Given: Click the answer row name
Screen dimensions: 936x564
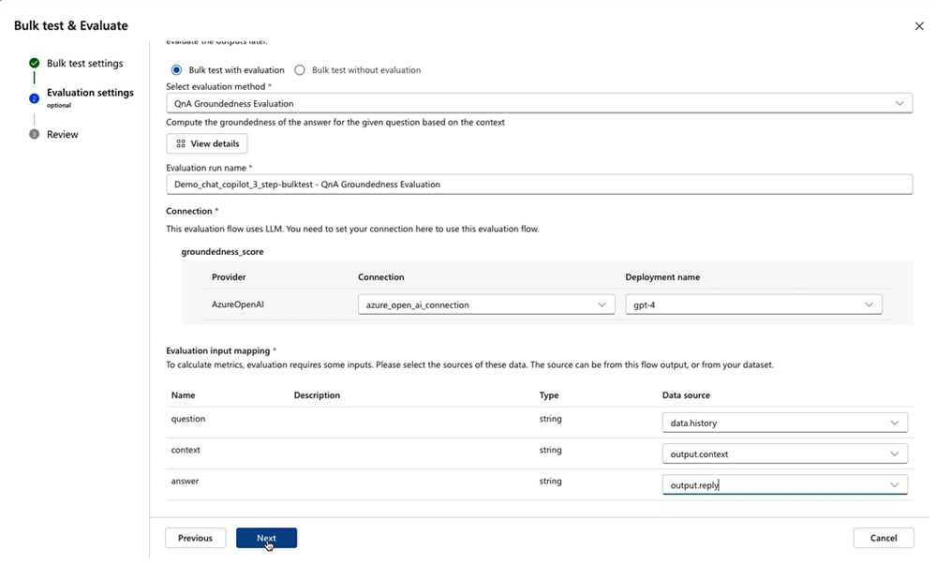Looking at the screenshot, I should 186,481.
